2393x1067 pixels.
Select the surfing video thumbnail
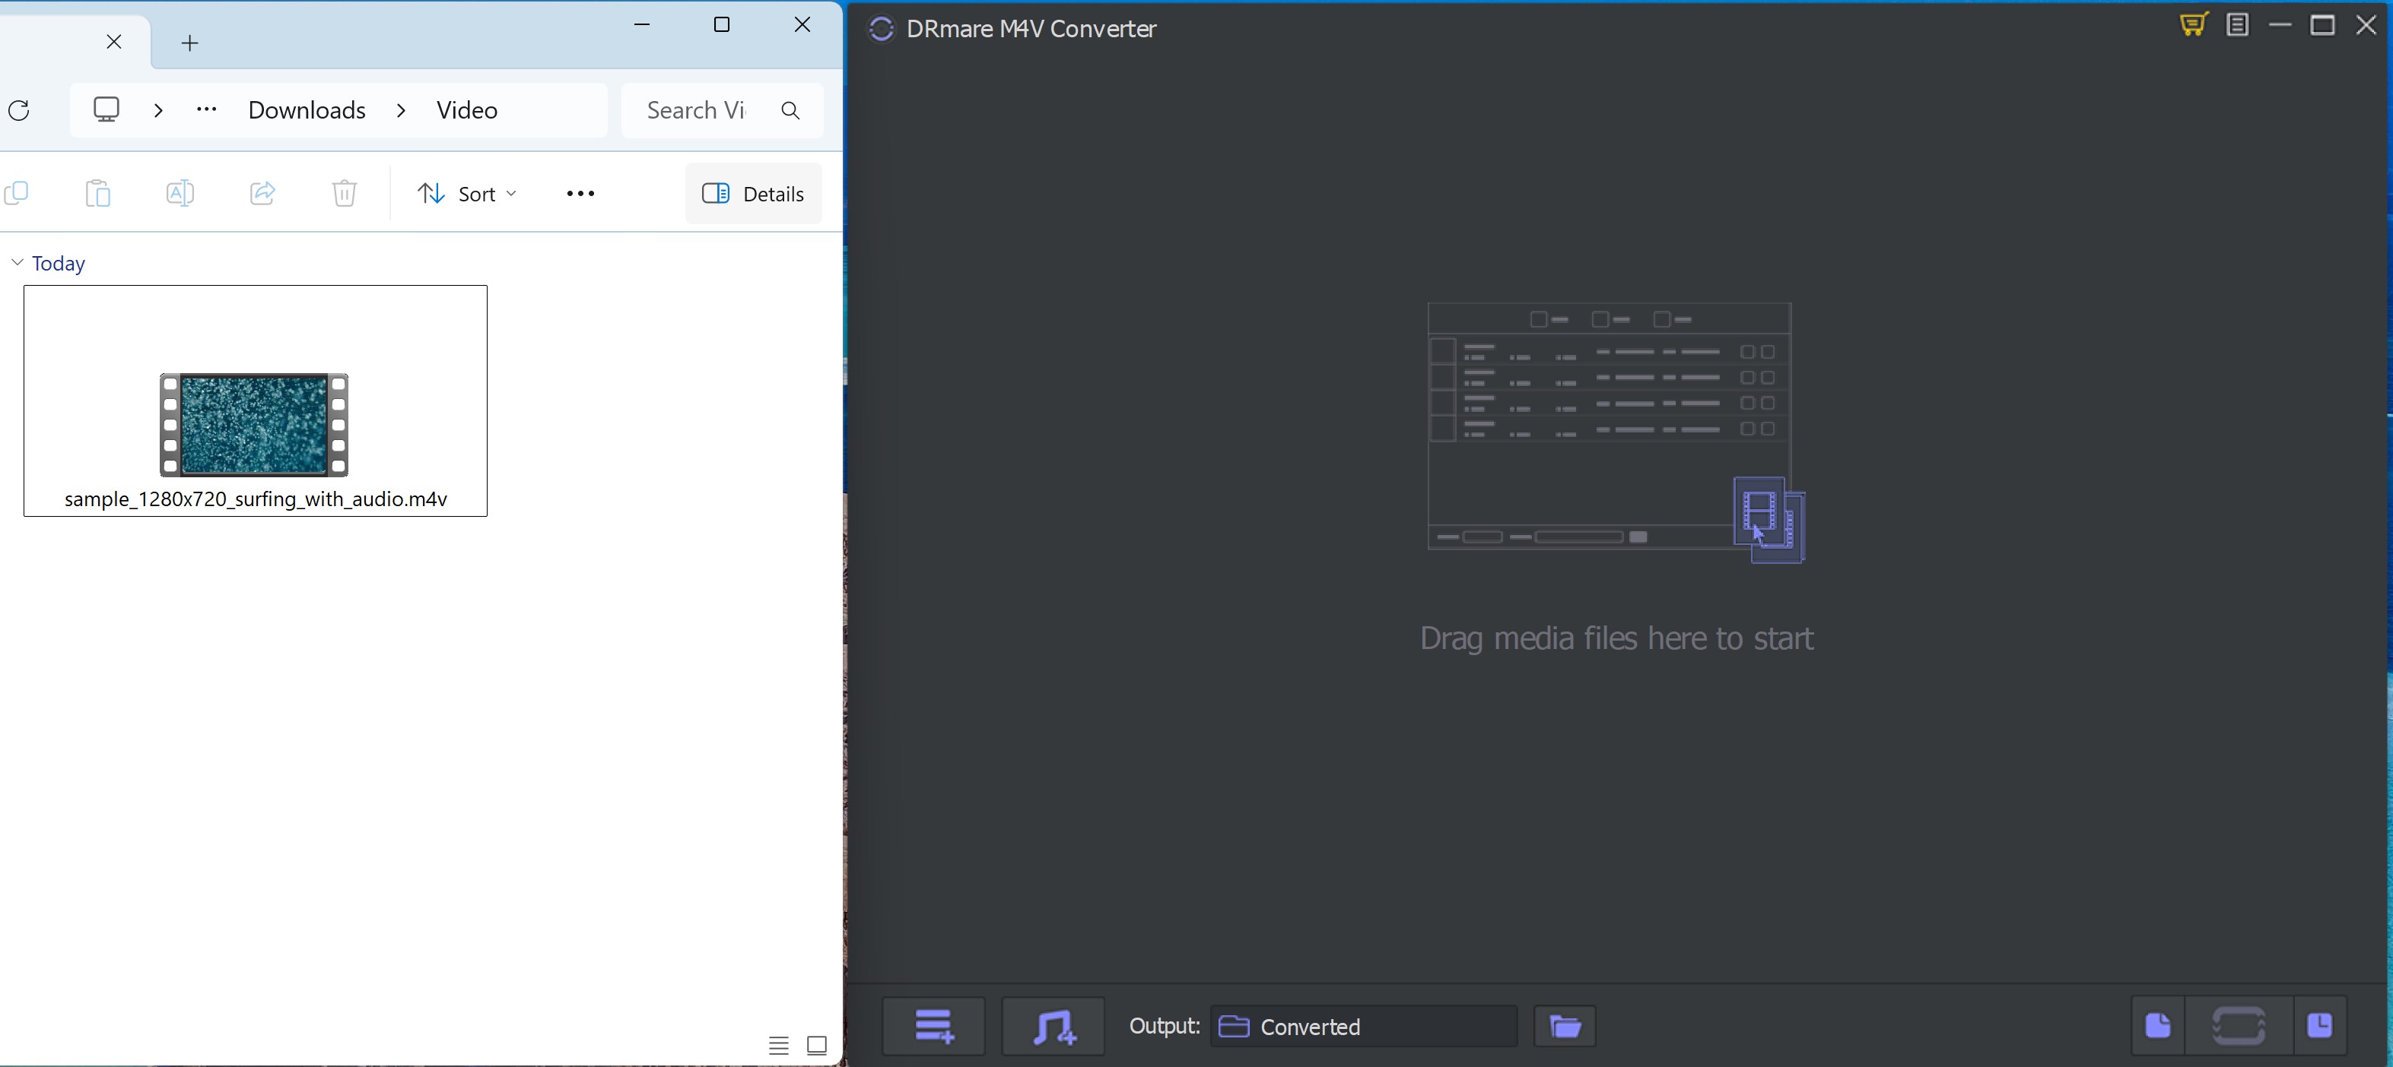click(x=253, y=425)
